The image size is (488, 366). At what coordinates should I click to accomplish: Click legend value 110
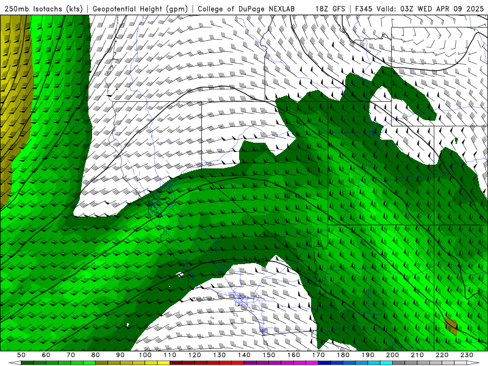click(x=170, y=355)
